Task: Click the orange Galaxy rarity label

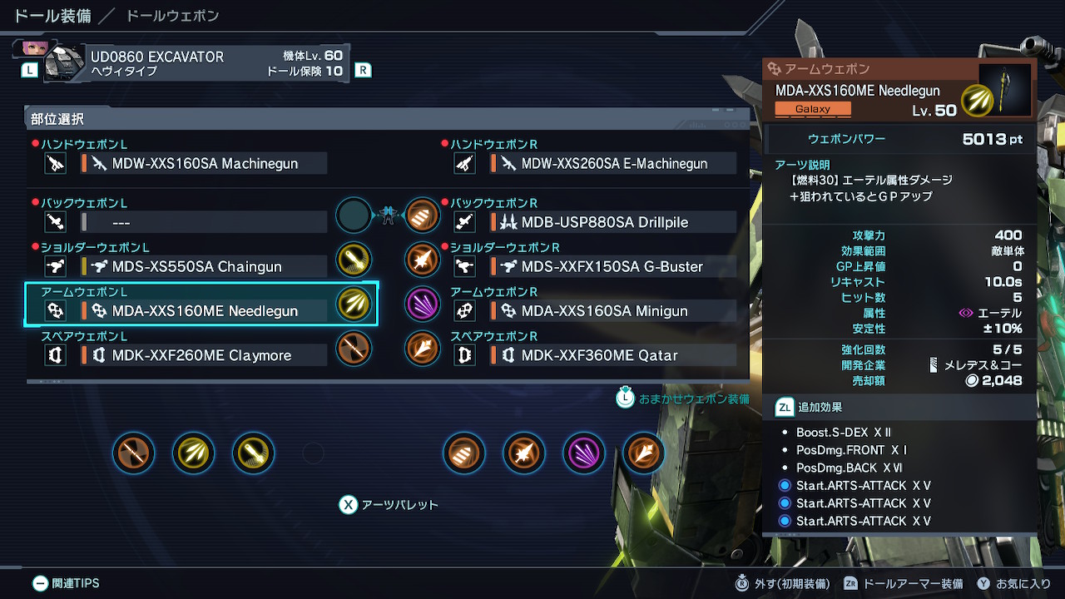Action: (813, 109)
